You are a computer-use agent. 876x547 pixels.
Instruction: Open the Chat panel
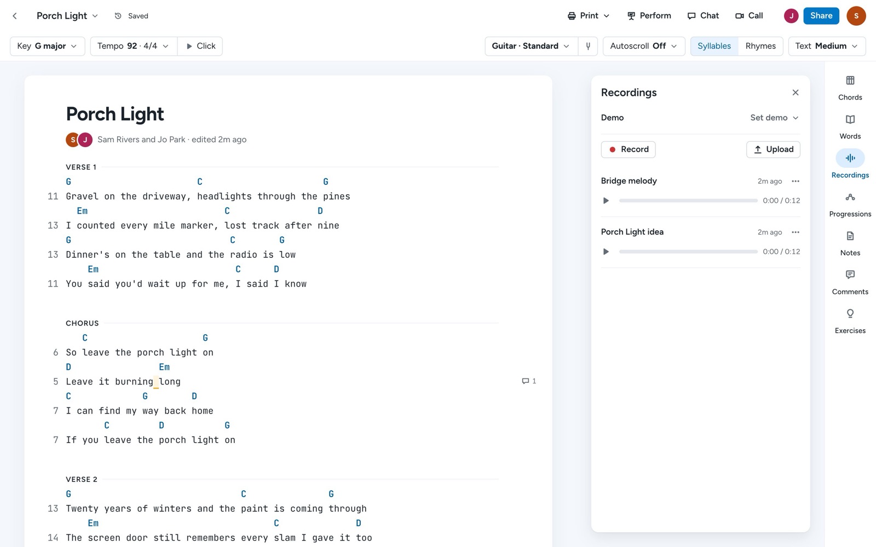point(703,16)
